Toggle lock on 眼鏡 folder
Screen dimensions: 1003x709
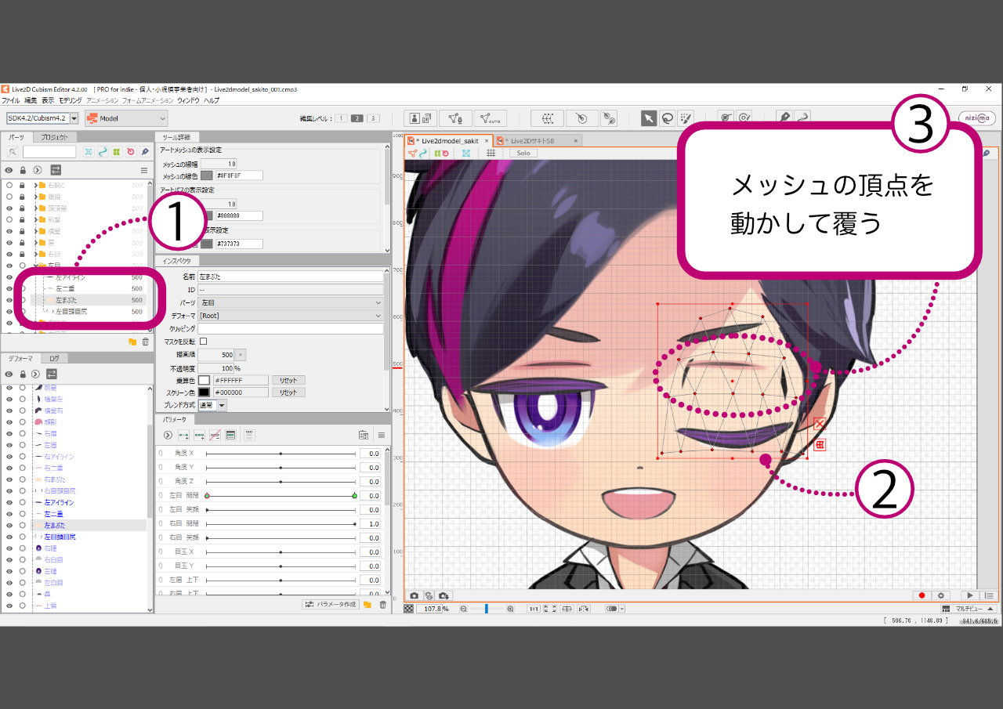[23, 197]
